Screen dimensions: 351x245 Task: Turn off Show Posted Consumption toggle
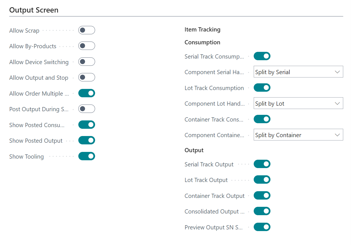point(86,125)
